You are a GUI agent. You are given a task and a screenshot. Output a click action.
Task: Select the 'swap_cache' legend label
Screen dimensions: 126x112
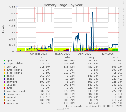click(14, 70)
